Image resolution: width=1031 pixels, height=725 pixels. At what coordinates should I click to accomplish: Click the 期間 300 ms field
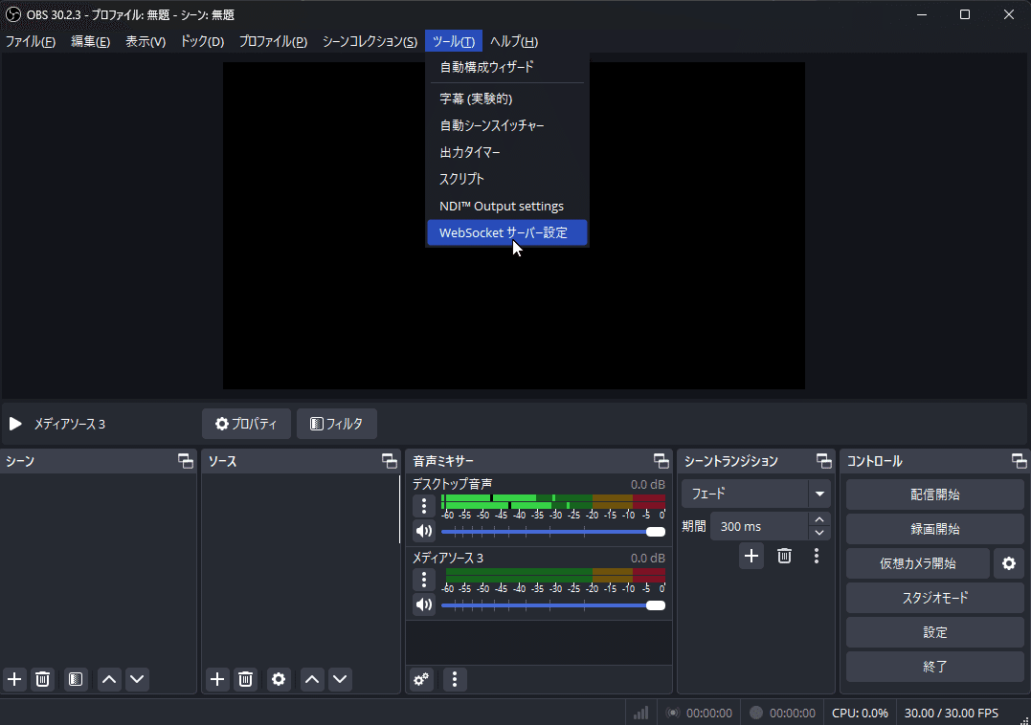pyautogui.click(x=759, y=527)
